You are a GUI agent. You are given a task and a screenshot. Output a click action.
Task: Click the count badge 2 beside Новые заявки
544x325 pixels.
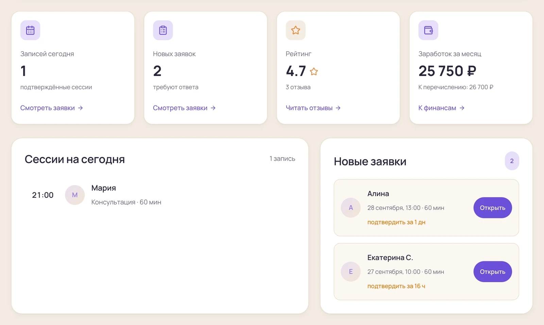click(x=512, y=161)
